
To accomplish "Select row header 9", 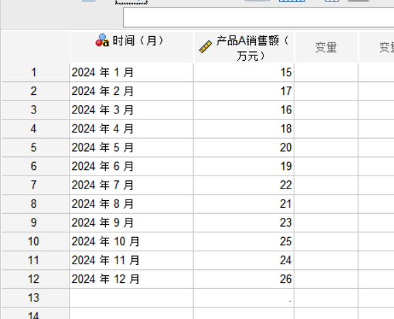I will [x=36, y=223].
